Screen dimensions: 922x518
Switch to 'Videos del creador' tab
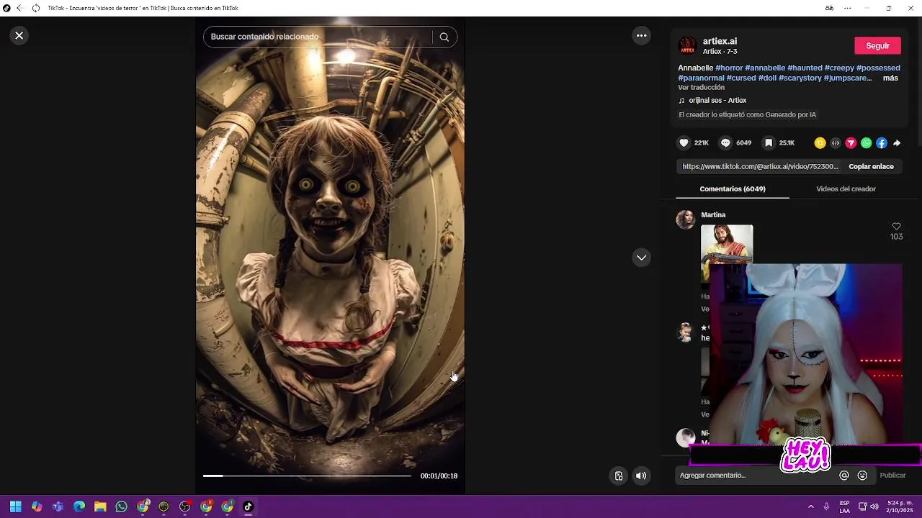point(846,189)
